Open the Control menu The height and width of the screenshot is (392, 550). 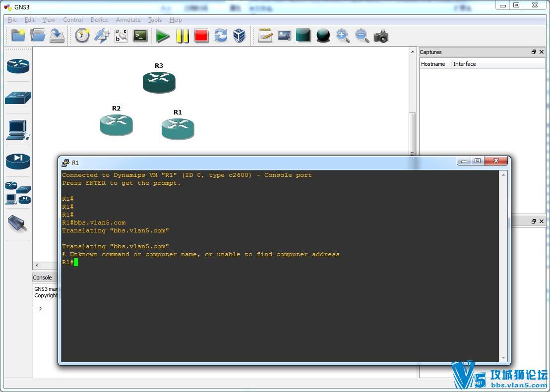pyautogui.click(x=73, y=20)
